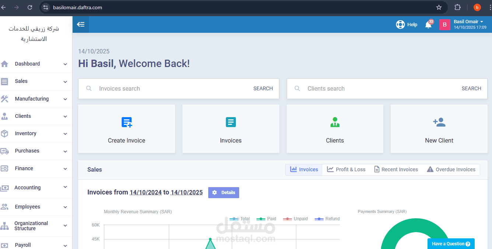The image size is (492, 249).
Task: Click the Create Invoice card icon
Action: coord(127,122)
